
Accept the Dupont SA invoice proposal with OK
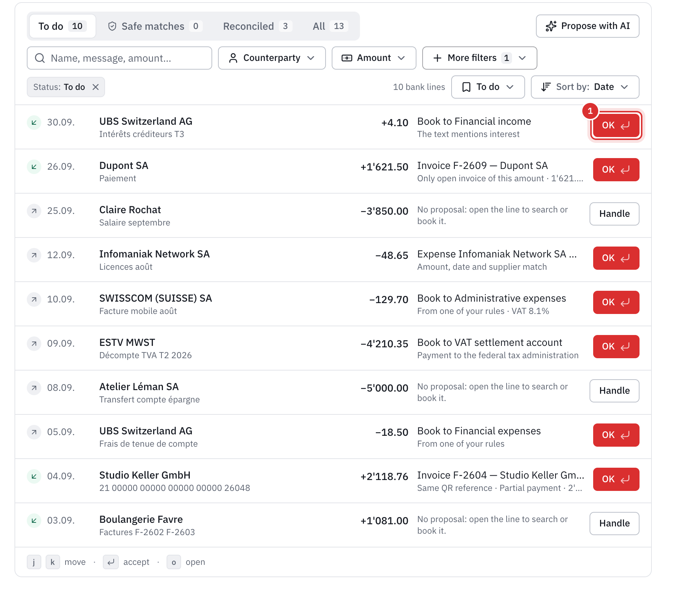point(616,170)
